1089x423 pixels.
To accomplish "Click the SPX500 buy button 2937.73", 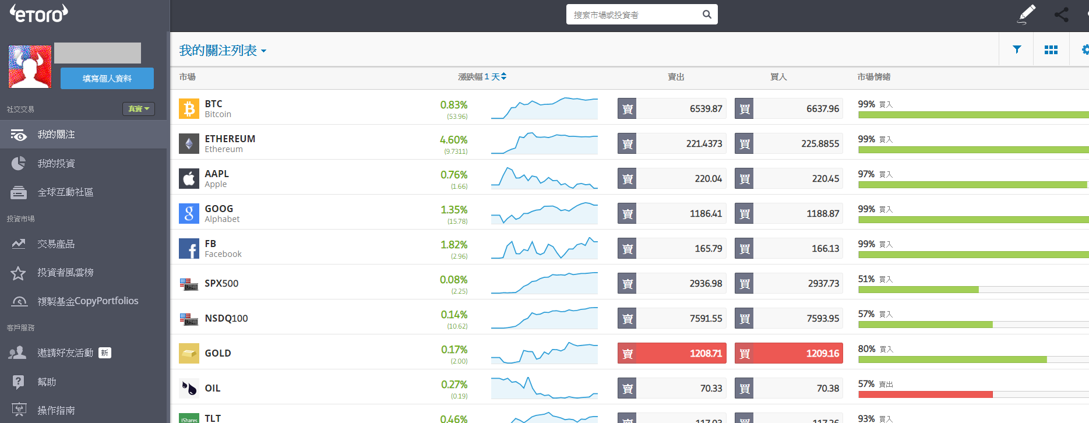I will 789,283.
